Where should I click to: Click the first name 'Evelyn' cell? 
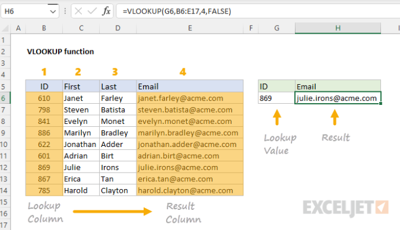pyautogui.click(x=81, y=122)
